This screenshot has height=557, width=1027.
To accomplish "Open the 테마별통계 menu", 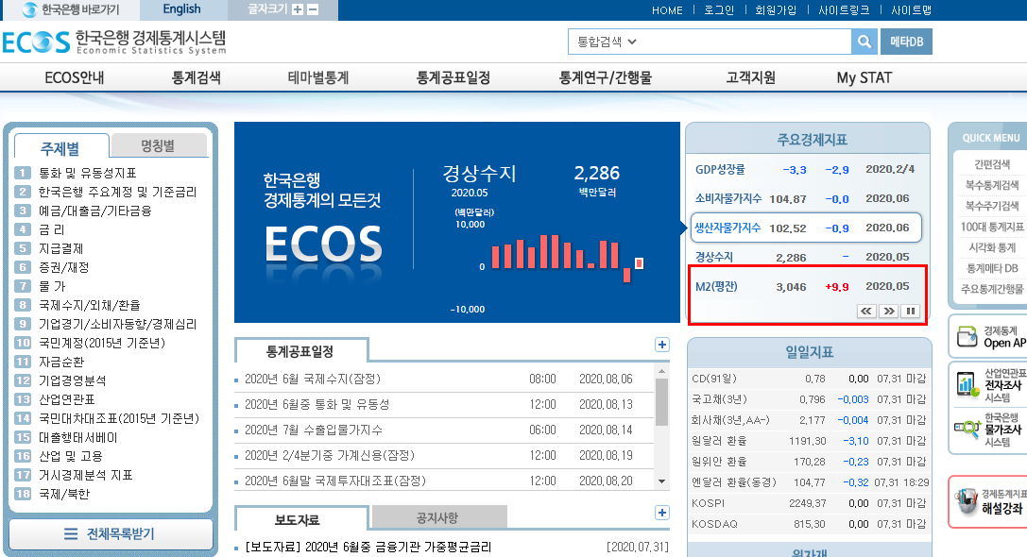I will pyautogui.click(x=318, y=78).
